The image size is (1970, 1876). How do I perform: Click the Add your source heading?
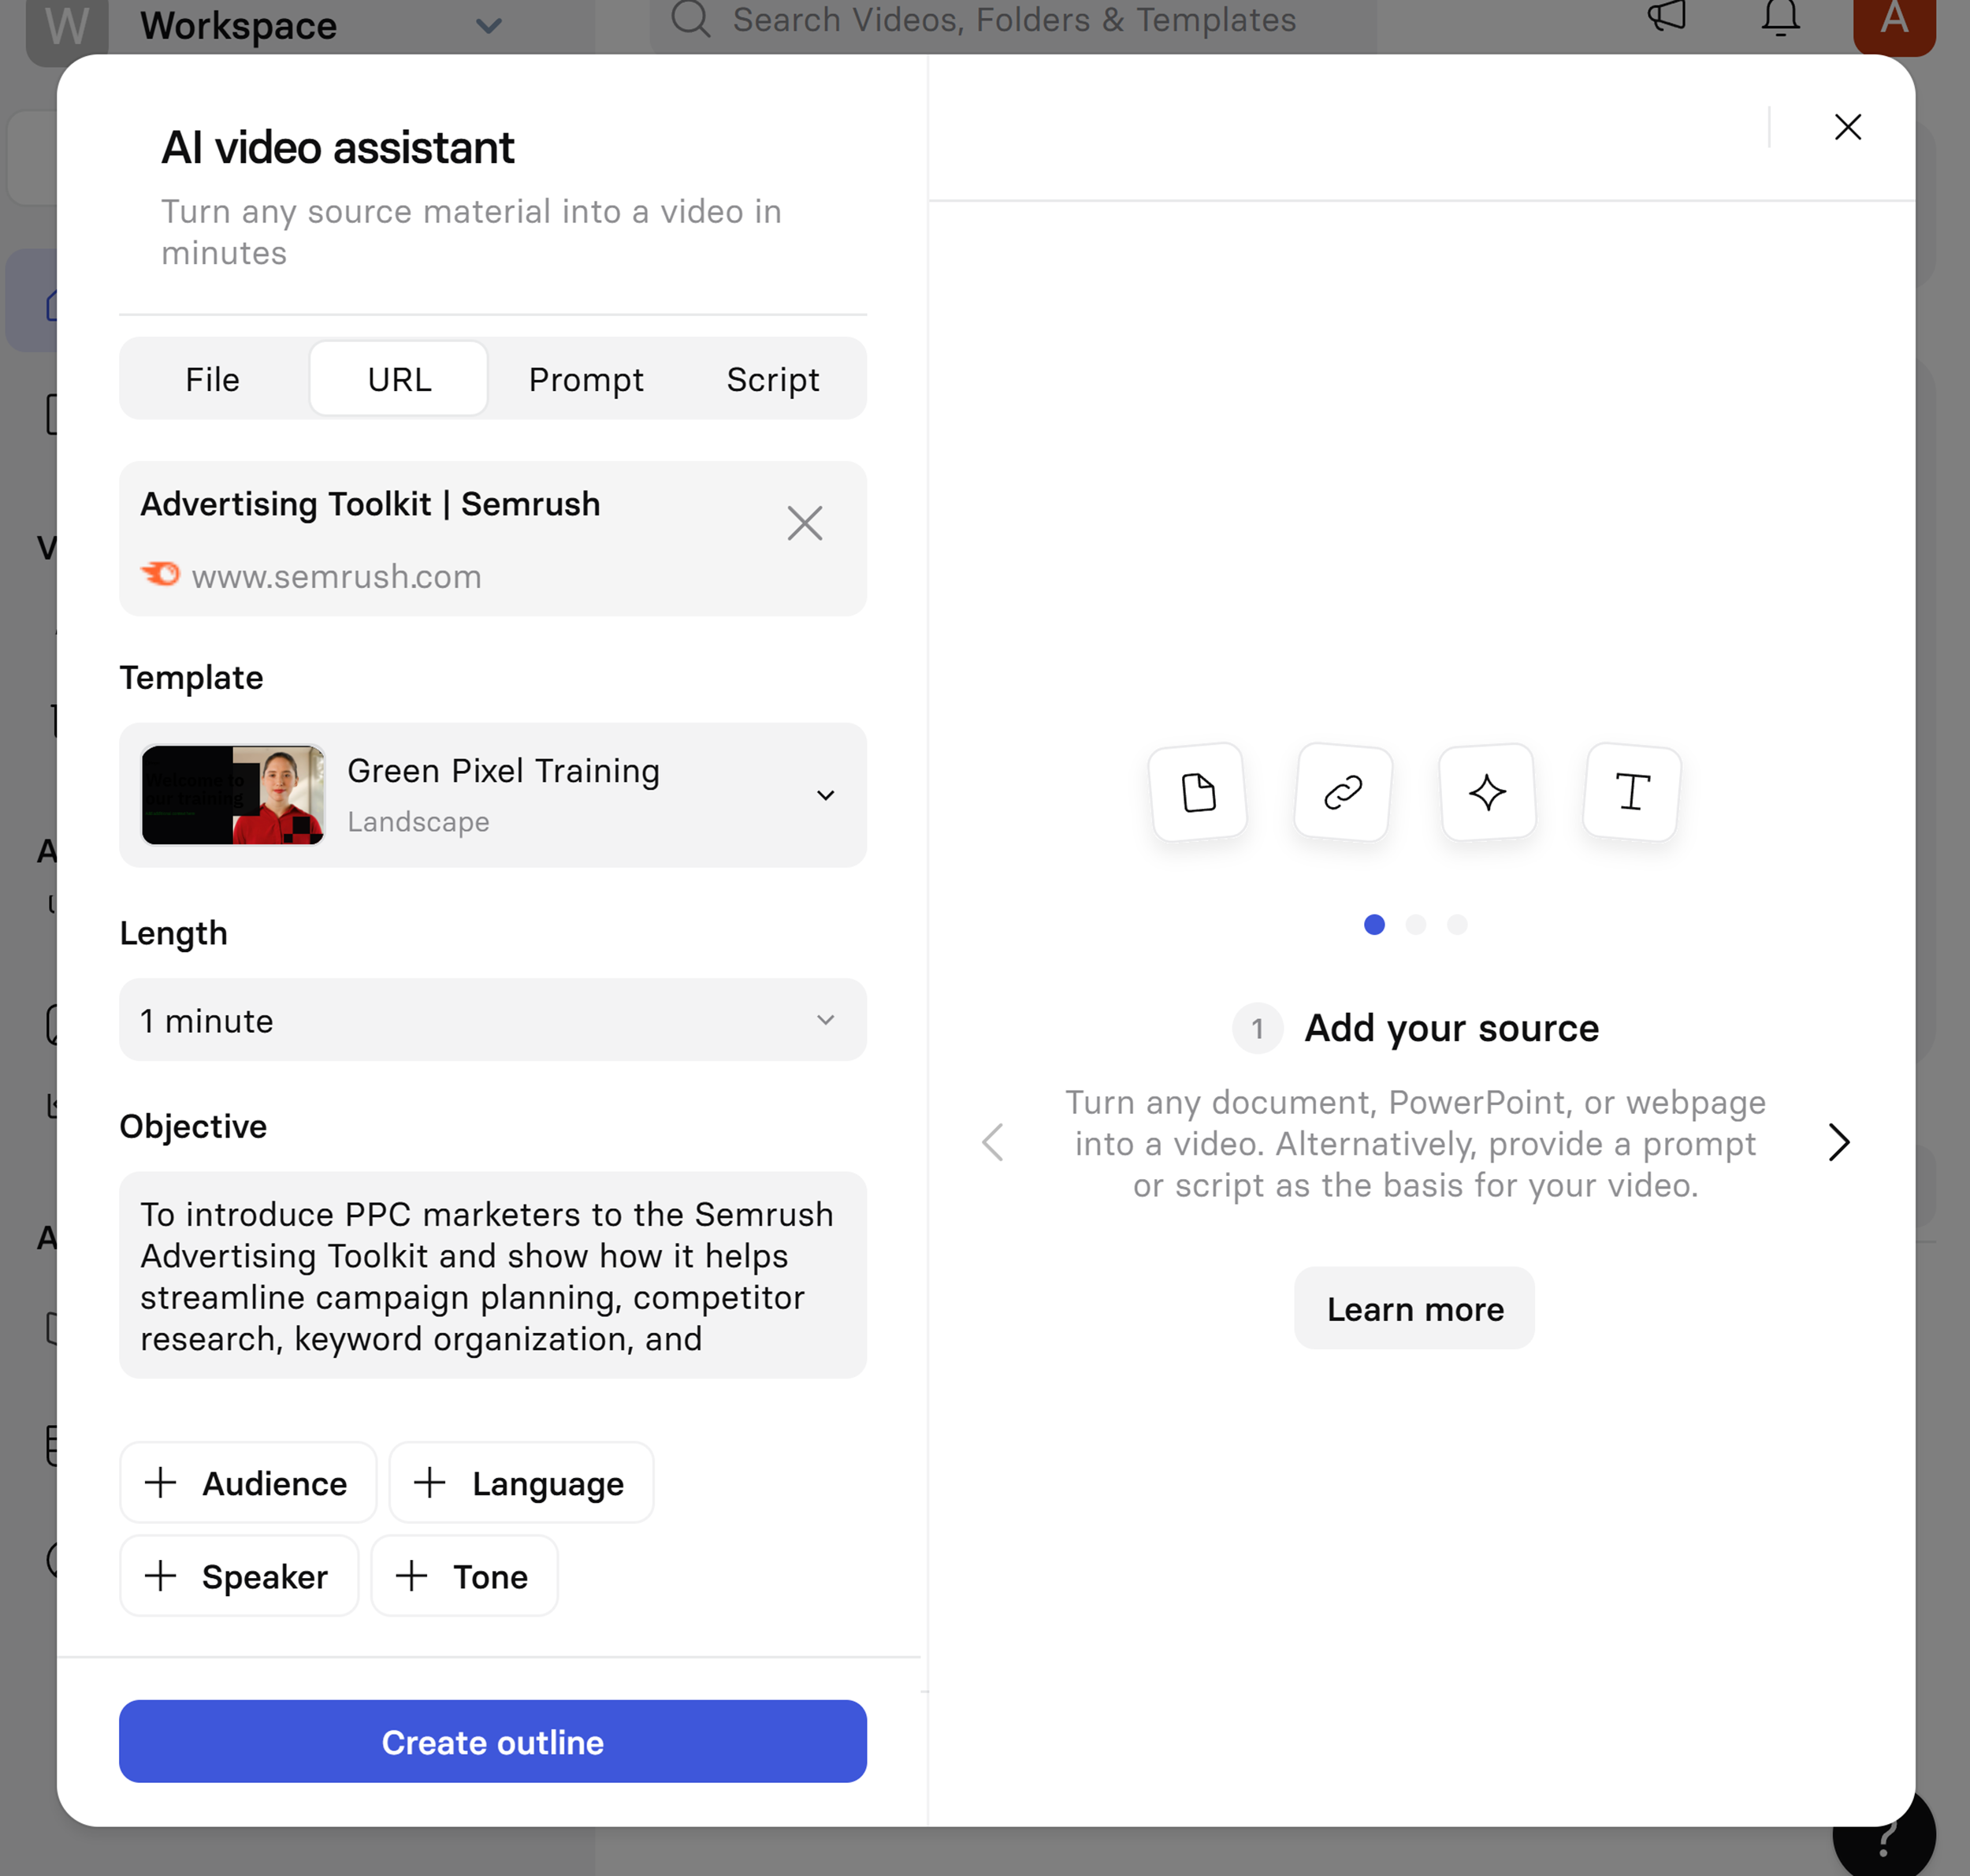point(1451,1027)
